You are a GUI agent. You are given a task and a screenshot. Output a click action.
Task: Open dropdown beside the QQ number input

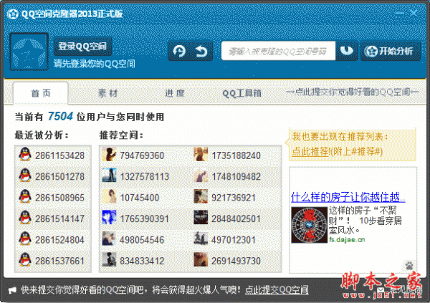tap(347, 51)
